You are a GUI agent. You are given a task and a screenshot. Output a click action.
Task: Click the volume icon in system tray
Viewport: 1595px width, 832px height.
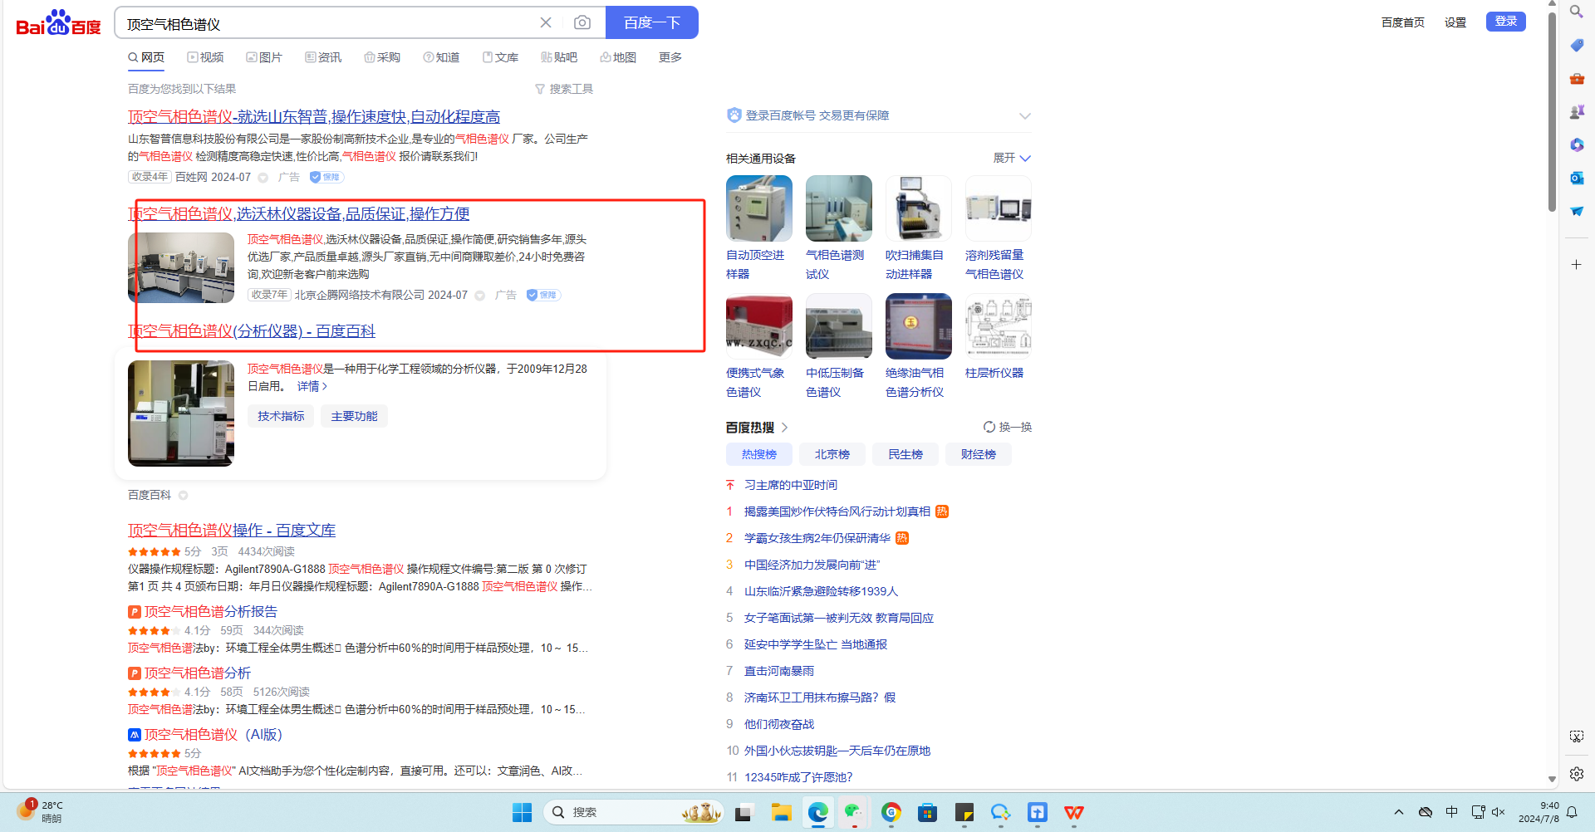[1499, 812]
